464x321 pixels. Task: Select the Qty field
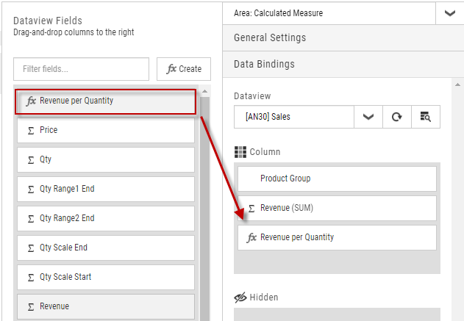point(106,159)
